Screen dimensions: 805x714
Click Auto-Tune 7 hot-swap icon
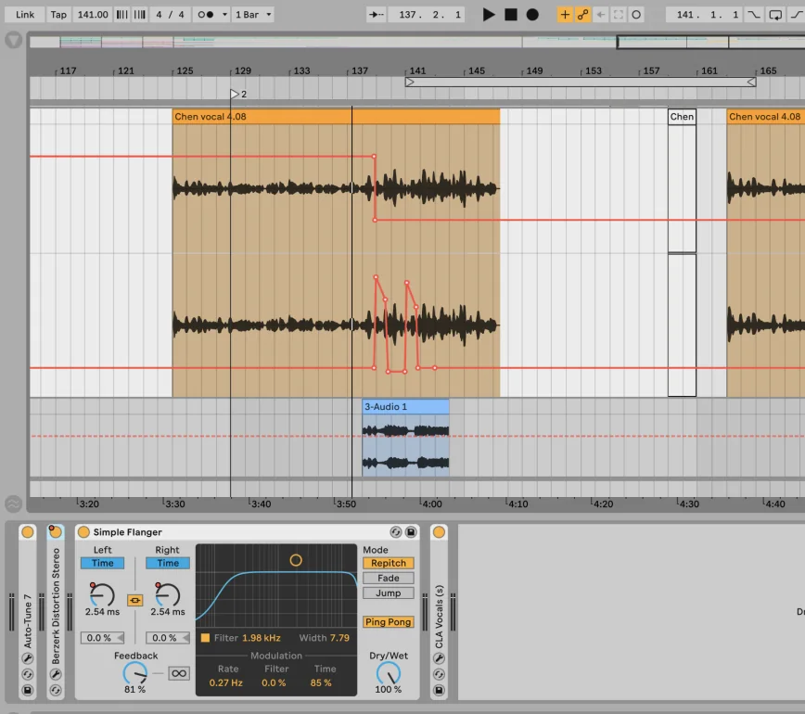coord(28,674)
